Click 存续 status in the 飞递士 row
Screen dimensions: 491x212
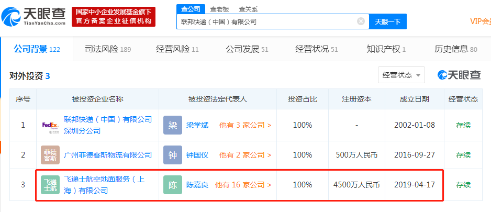tap(463, 185)
